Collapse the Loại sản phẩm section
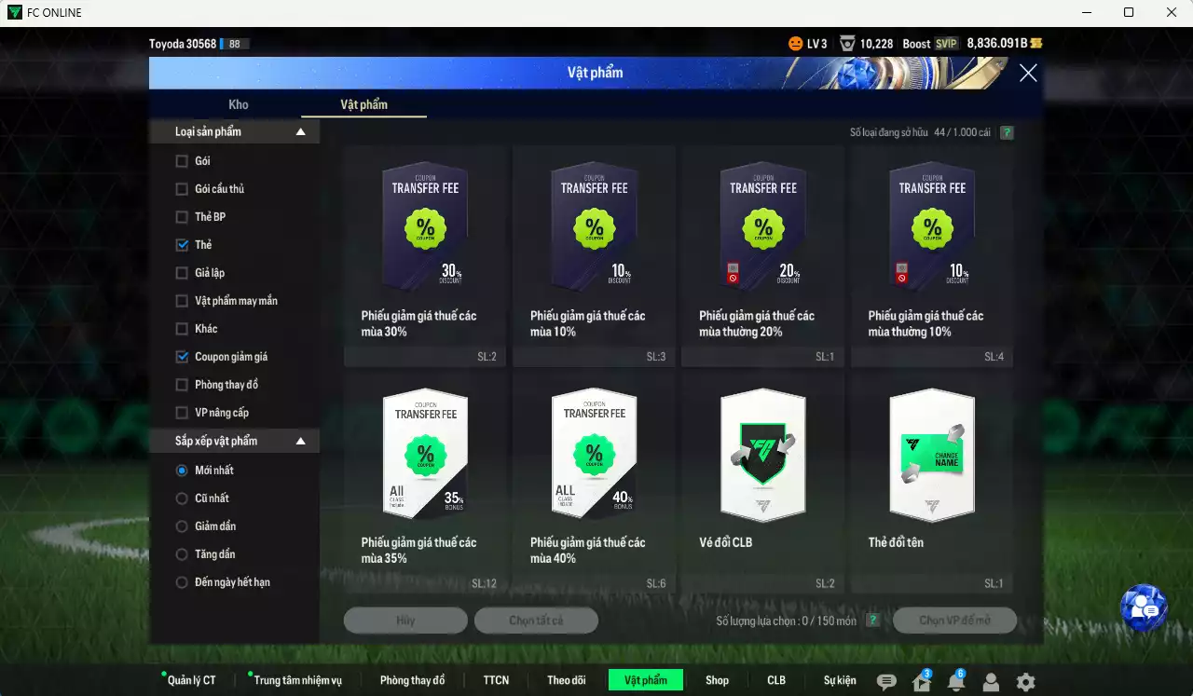The width and height of the screenshot is (1193, 696). 300,131
